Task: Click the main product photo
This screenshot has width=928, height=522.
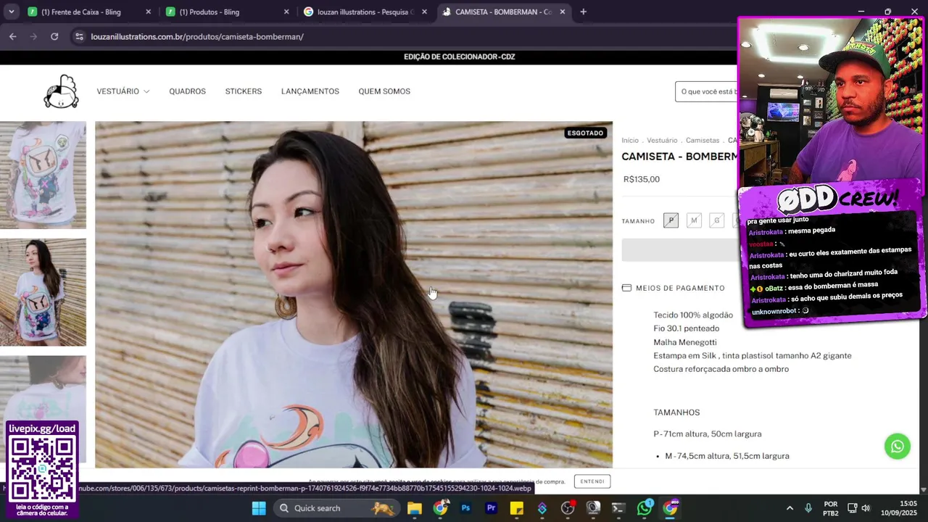Action: 354,294
